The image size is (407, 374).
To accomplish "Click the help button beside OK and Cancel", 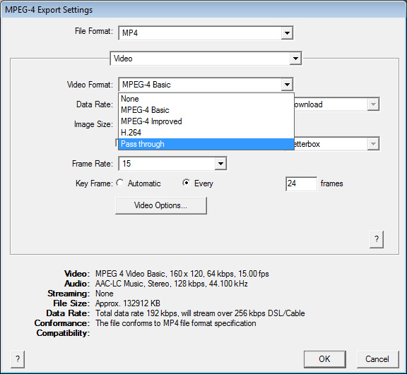I will point(18,359).
